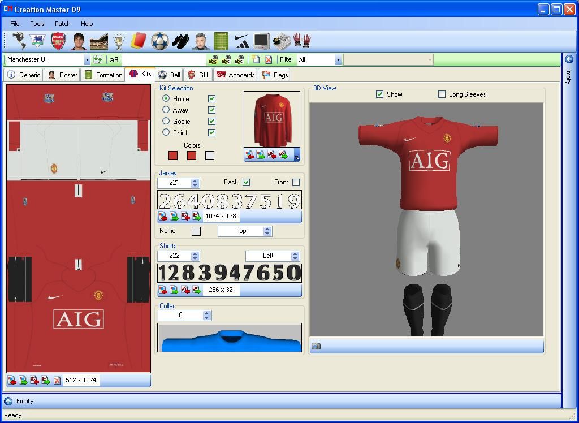Open the football boots icon
Image resolution: width=579 pixels, height=423 pixels.
click(x=180, y=41)
